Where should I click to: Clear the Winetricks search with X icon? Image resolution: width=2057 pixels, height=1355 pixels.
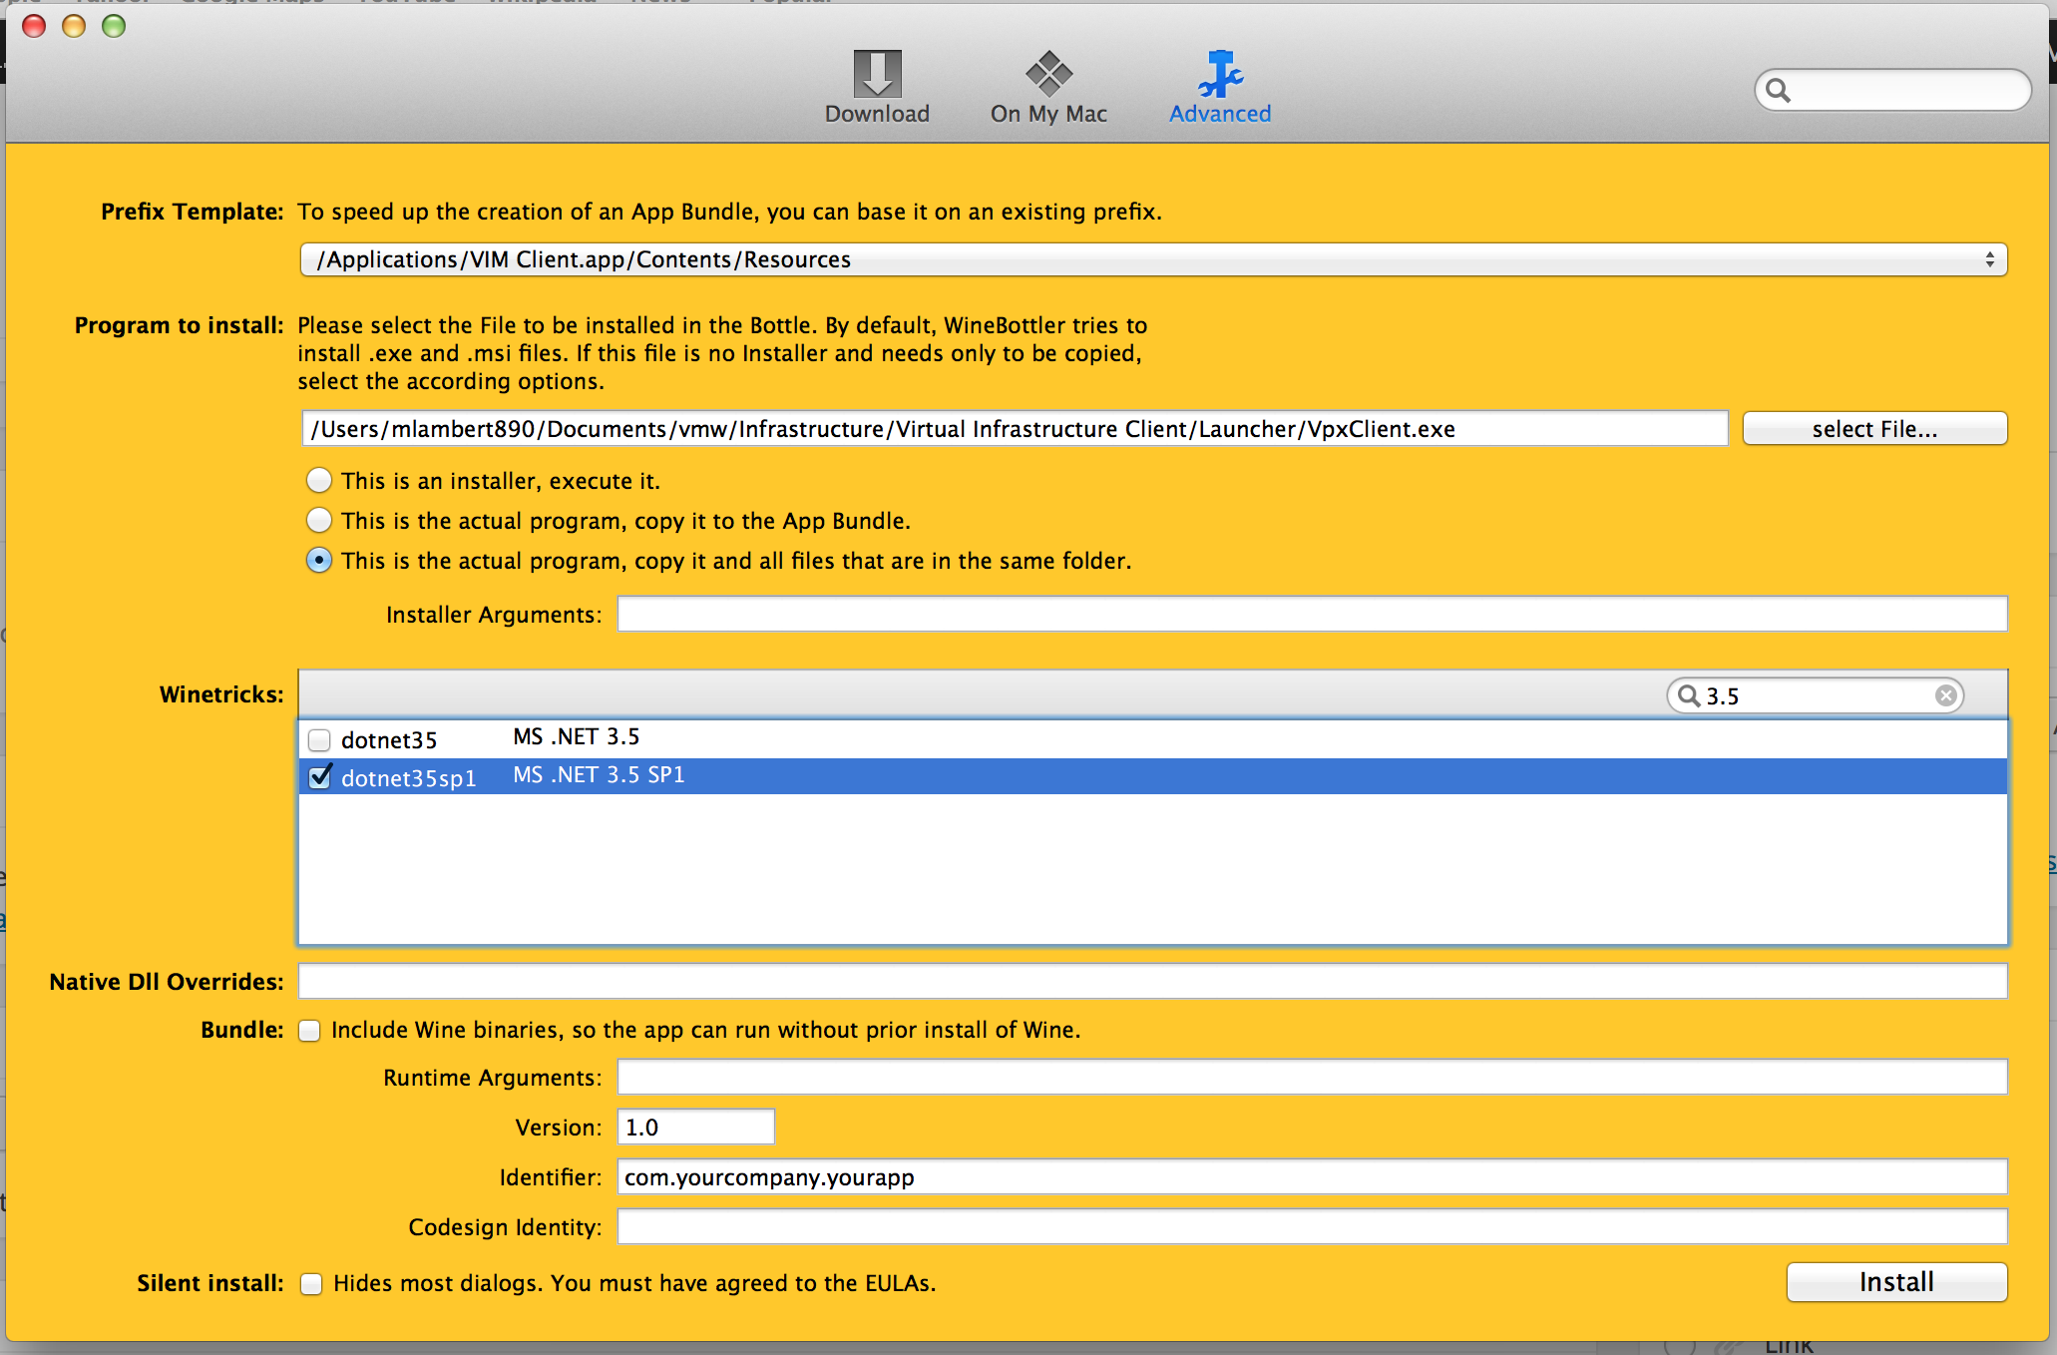pyautogui.click(x=1945, y=695)
